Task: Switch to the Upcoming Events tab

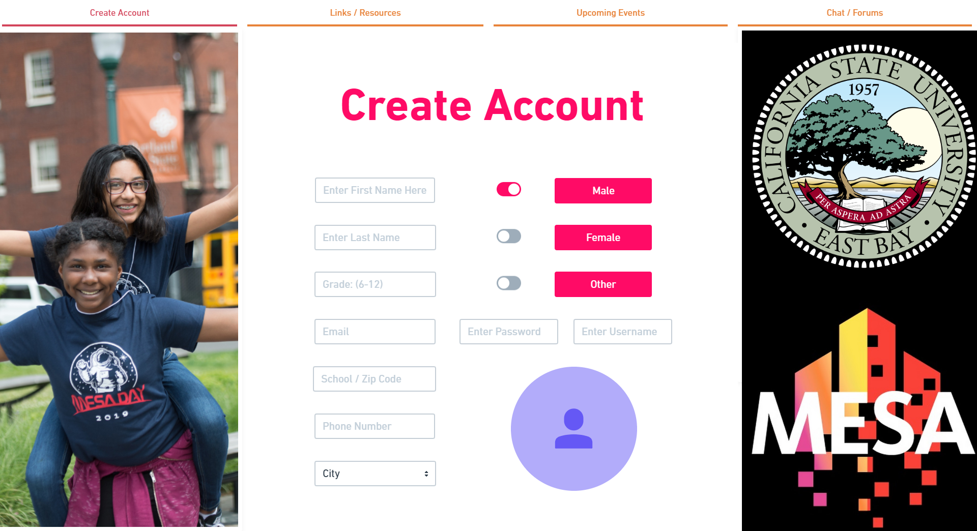Action: click(x=611, y=13)
